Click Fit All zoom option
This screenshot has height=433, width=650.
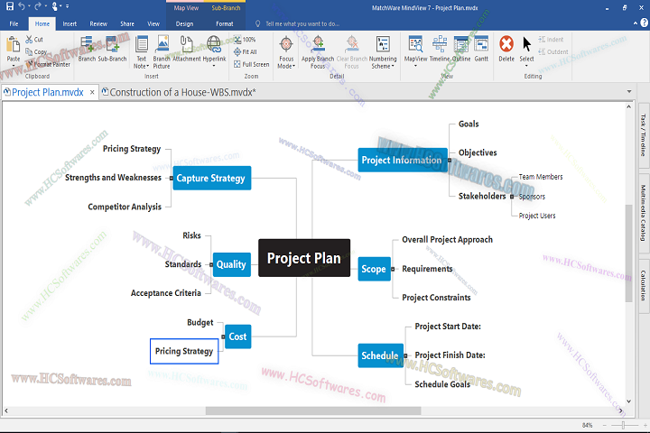coord(246,51)
